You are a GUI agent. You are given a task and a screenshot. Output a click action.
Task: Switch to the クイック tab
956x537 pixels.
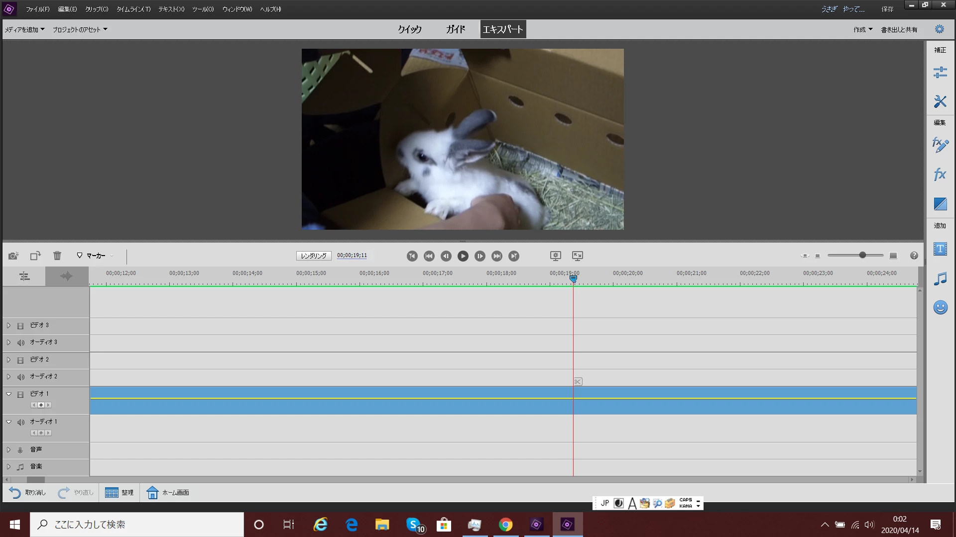(409, 29)
